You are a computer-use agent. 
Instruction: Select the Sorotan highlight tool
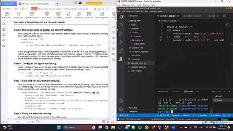point(68,15)
